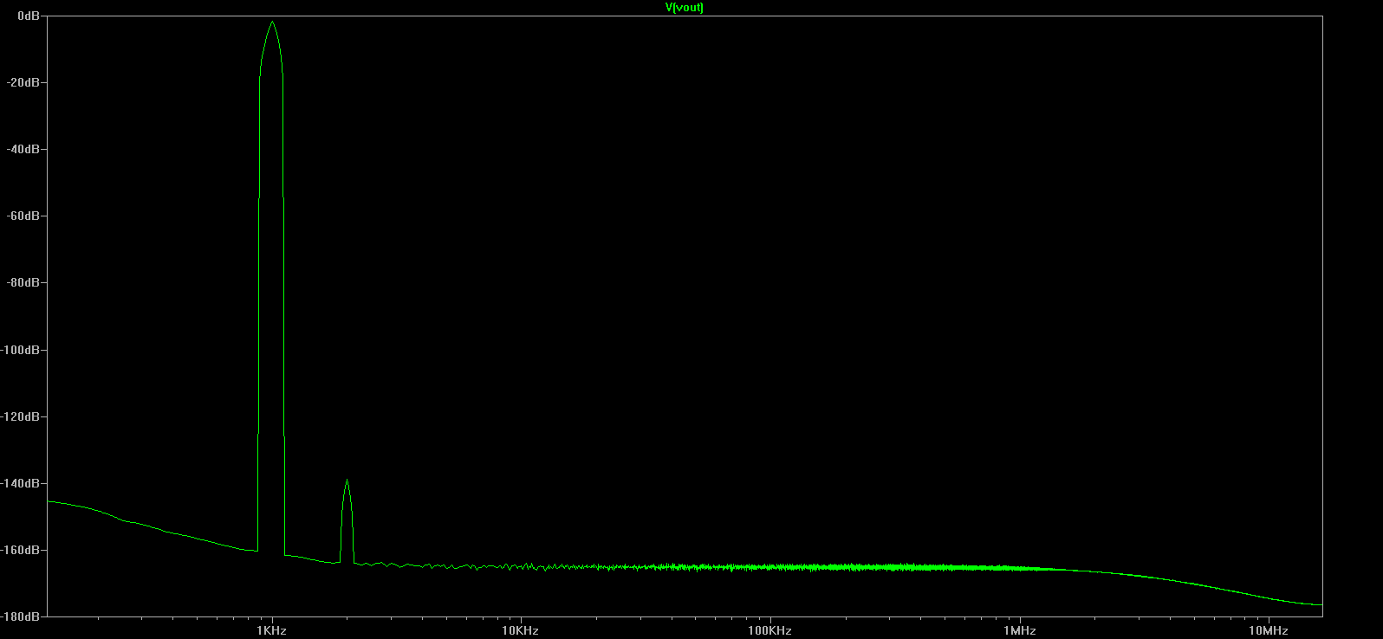Image resolution: width=1383 pixels, height=639 pixels.
Task: Click the -20dB axis label
Action: click(x=23, y=82)
